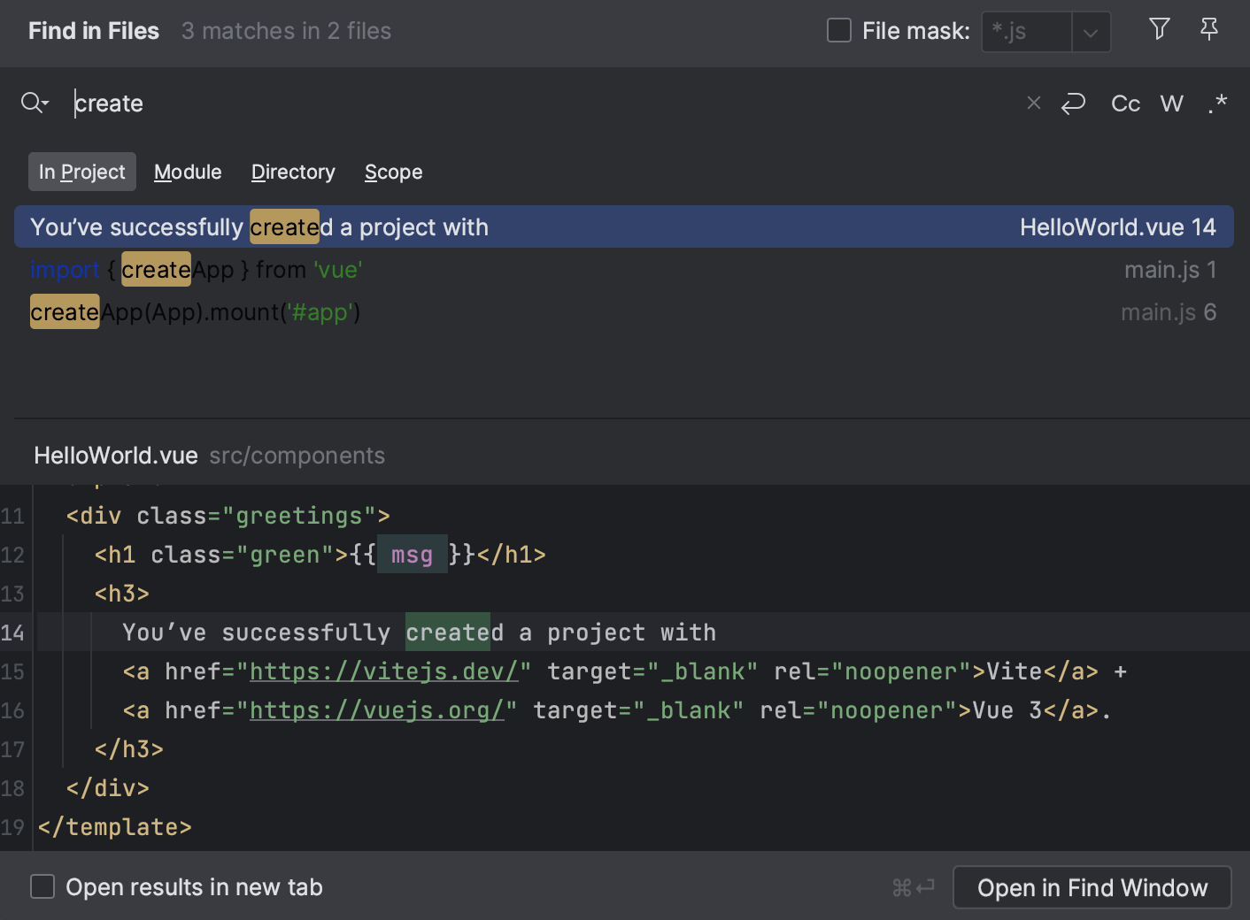Click inside the search input field
This screenshot has width=1250, height=920.
tap(354, 103)
